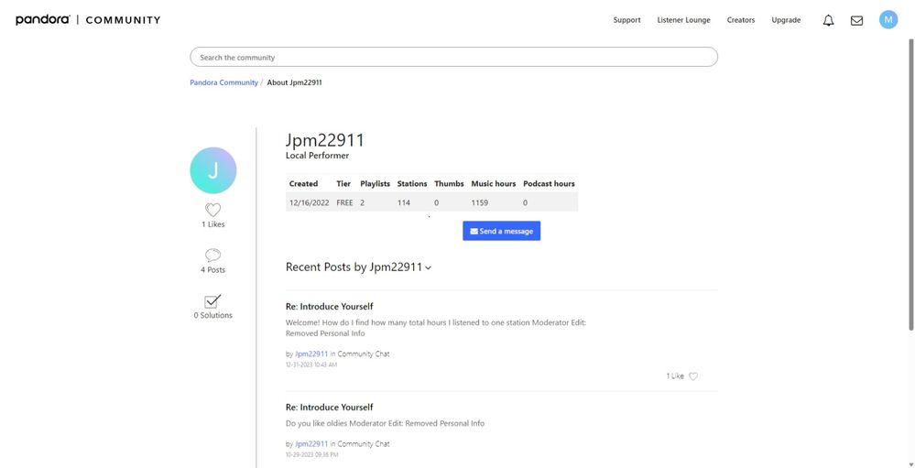
Task: Focus the Search the community field
Action: point(453,58)
